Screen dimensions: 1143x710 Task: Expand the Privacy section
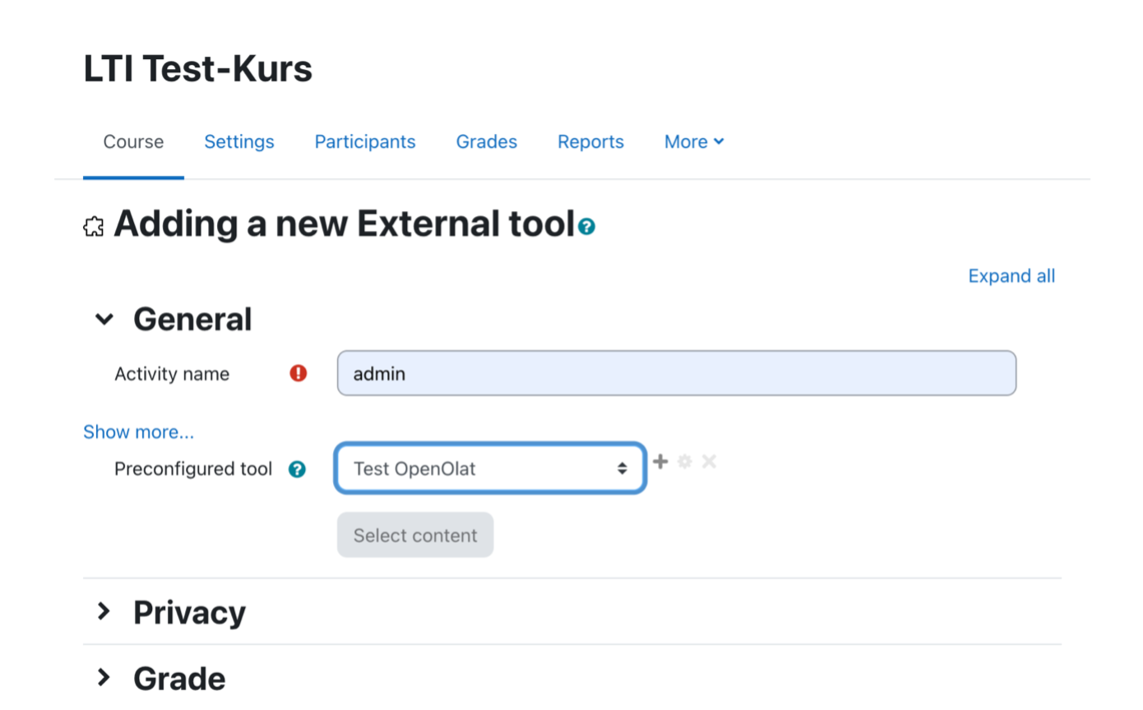pyautogui.click(x=104, y=611)
